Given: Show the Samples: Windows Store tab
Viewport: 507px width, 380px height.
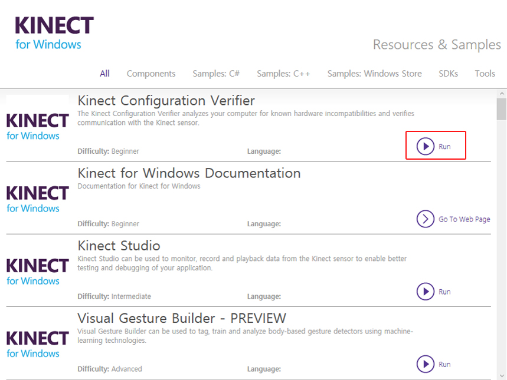Looking at the screenshot, I should pyautogui.click(x=374, y=74).
